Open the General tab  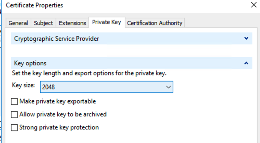point(18,23)
